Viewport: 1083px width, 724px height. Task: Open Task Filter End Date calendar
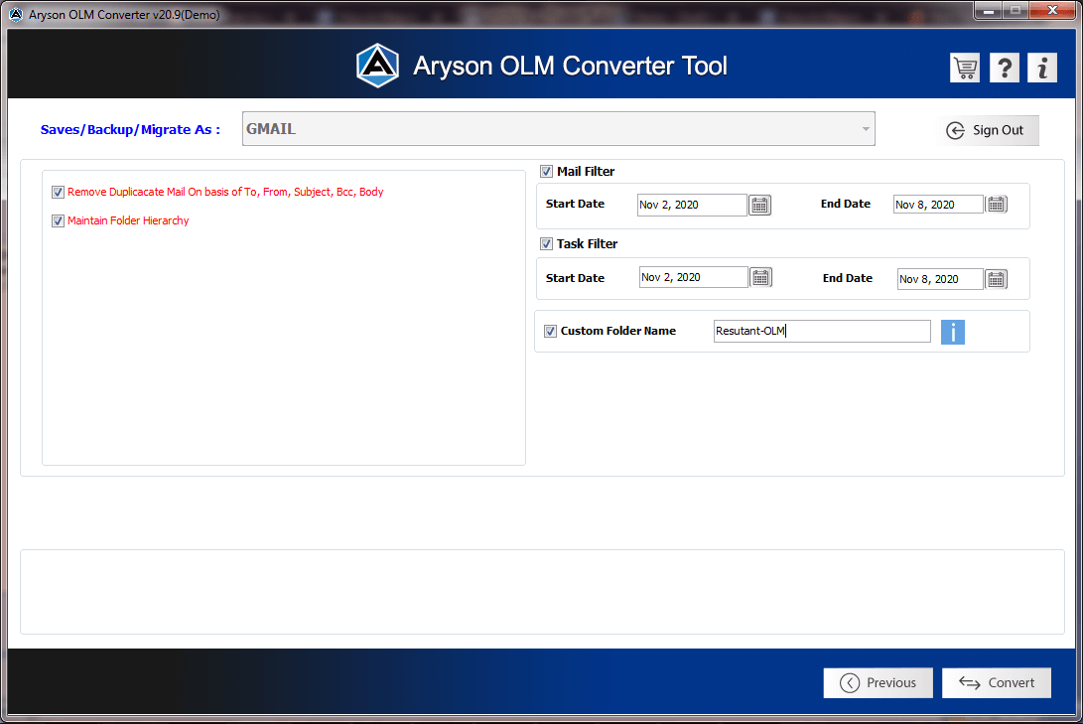pos(996,279)
